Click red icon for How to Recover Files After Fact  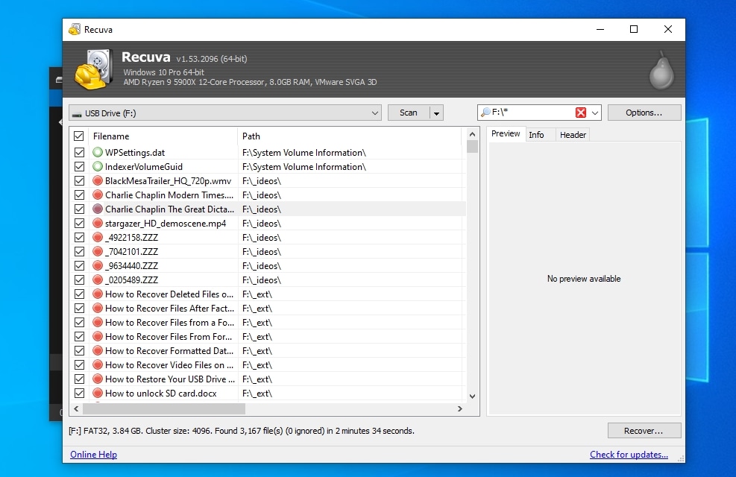tap(98, 308)
